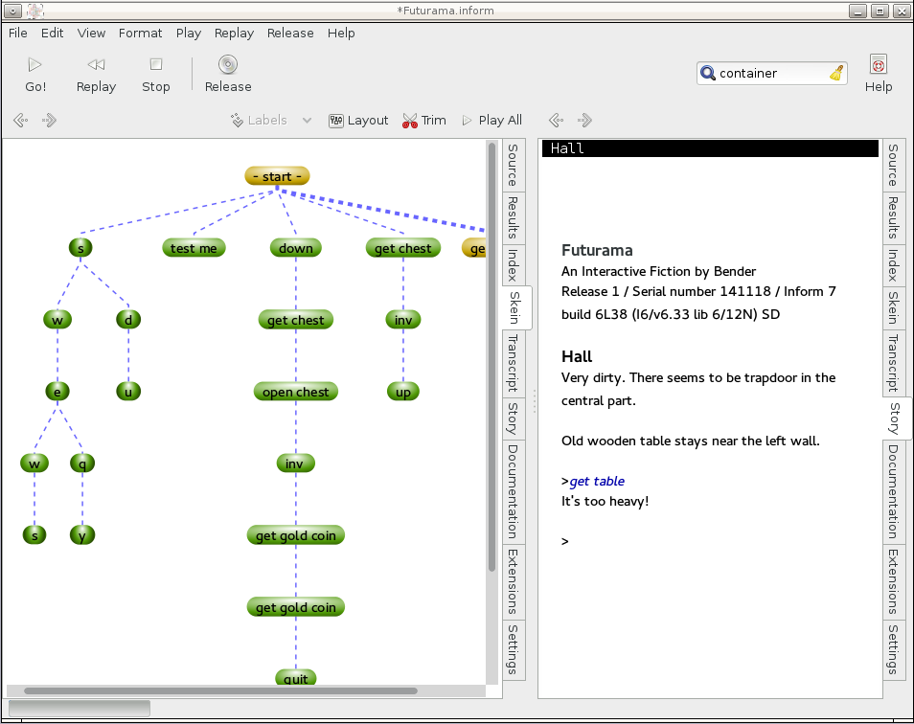Select right panel Story tab

[x=896, y=419]
